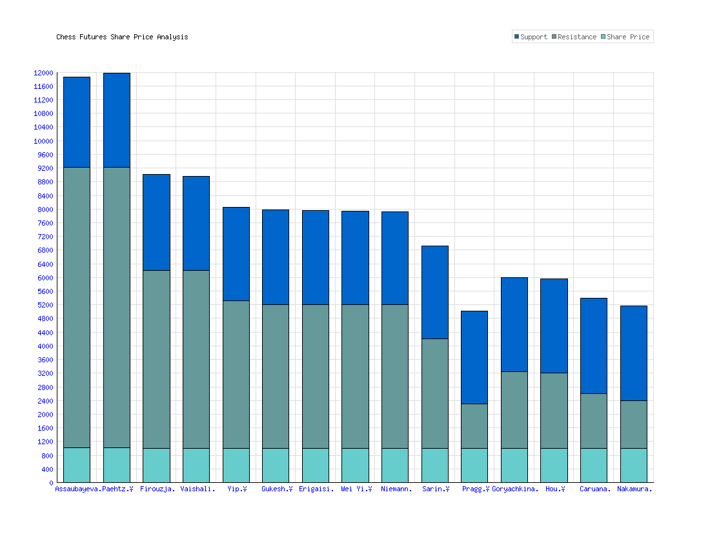The width and height of the screenshot is (710, 548).
Task: Select the Firouzja x-axis label
Action: (x=157, y=489)
